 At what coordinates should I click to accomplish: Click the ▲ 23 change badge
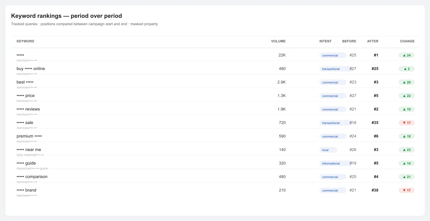coord(407,150)
